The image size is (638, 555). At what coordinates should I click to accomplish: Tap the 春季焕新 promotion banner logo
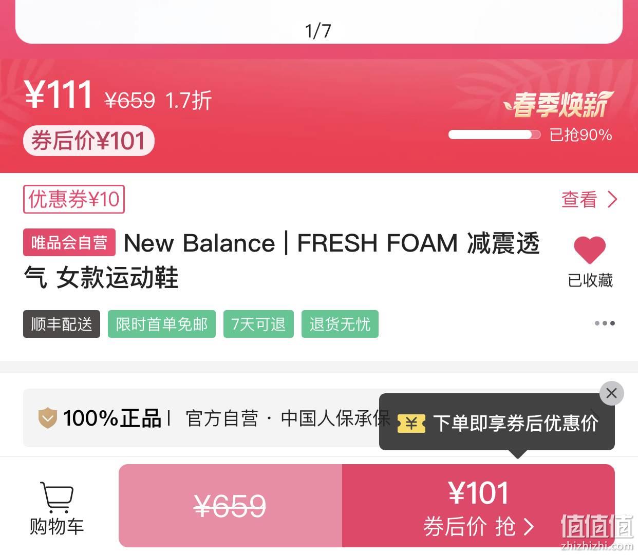558,105
